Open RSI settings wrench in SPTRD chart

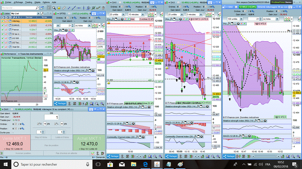[87, 71]
